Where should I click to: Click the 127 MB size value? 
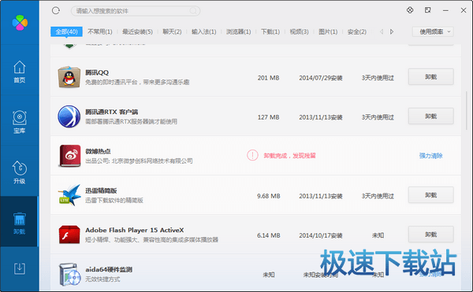[269, 117]
